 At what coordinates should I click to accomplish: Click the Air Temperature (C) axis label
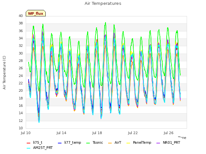[4, 73]
